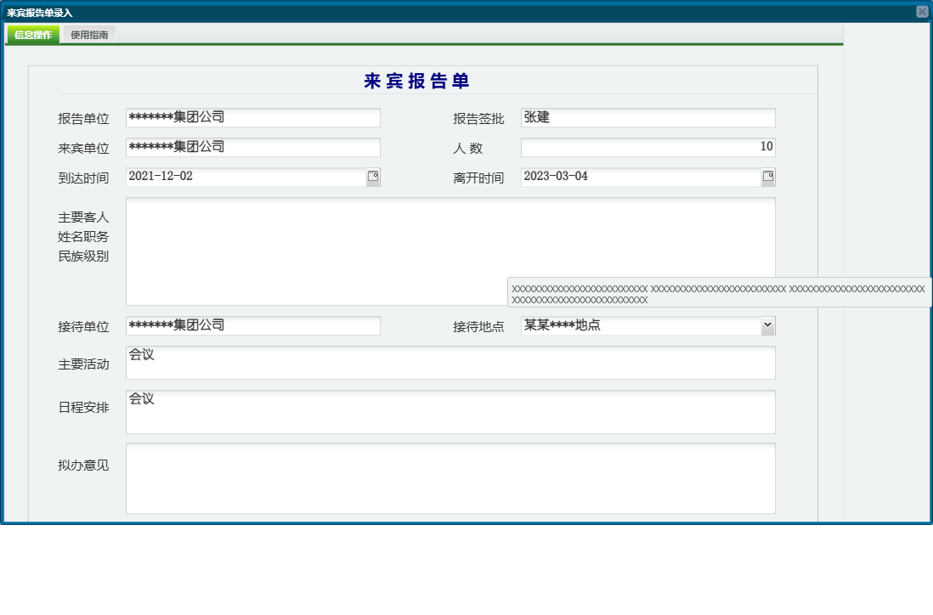Image resolution: width=933 pixels, height=615 pixels.
Task: Click the 来宾单位 input field
Action: point(253,147)
